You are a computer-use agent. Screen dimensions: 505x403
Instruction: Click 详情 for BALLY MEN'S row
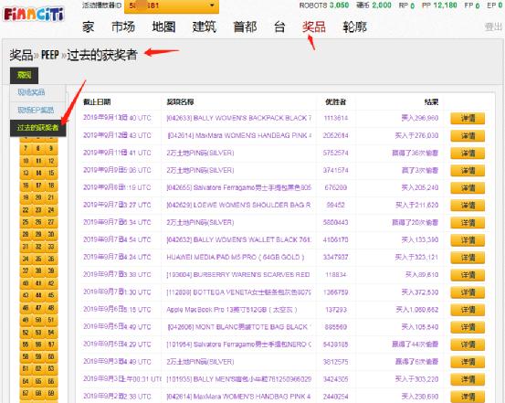pyautogui.click(x=468, y=379)
